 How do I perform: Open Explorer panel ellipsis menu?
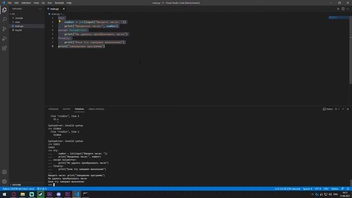[x=40, y=9]
